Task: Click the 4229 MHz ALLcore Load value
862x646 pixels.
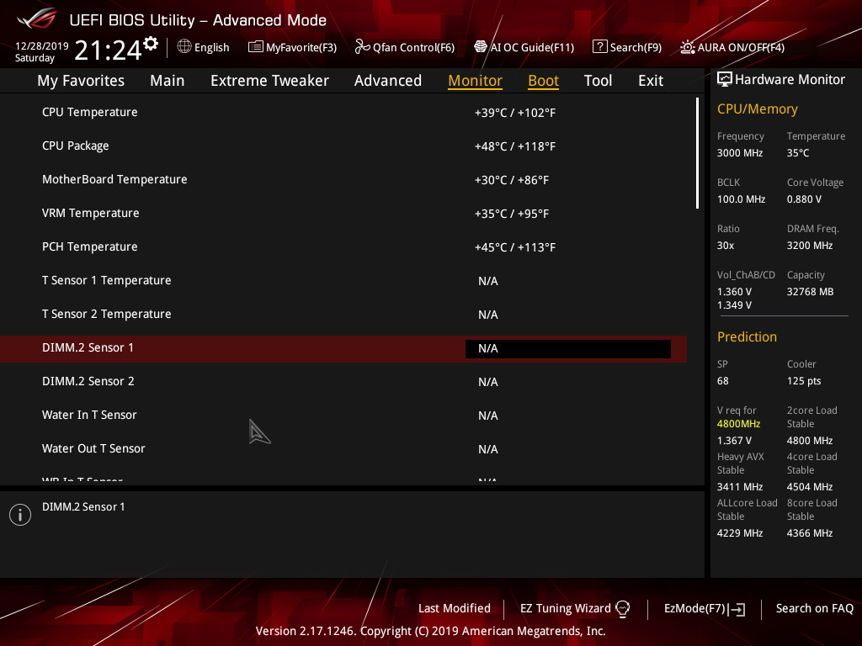Action: [x=739, y=533]
